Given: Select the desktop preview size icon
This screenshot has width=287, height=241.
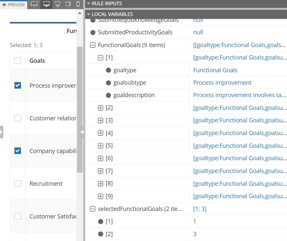Looking at the screenshot, I should 46,4.
